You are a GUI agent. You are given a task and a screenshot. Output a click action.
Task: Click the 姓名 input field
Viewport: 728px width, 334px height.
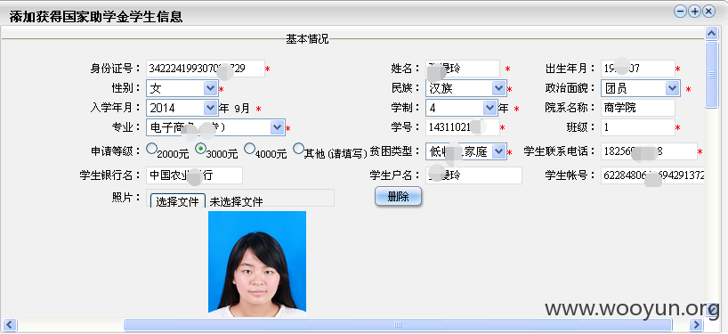(463, 69)
